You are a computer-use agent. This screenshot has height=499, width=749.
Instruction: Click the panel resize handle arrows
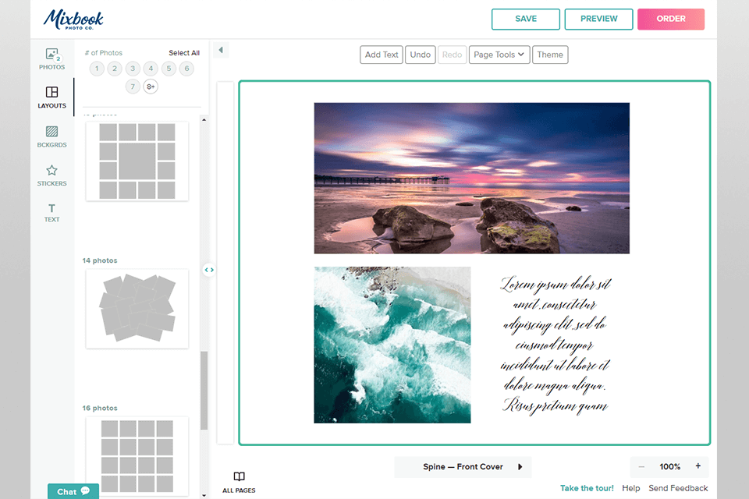pyautogui.click(x=209, y=270)
